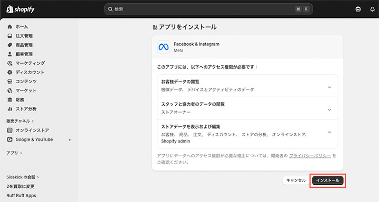
Task: Click the Google & YouTube channel icon
Action: pos(9,139)
